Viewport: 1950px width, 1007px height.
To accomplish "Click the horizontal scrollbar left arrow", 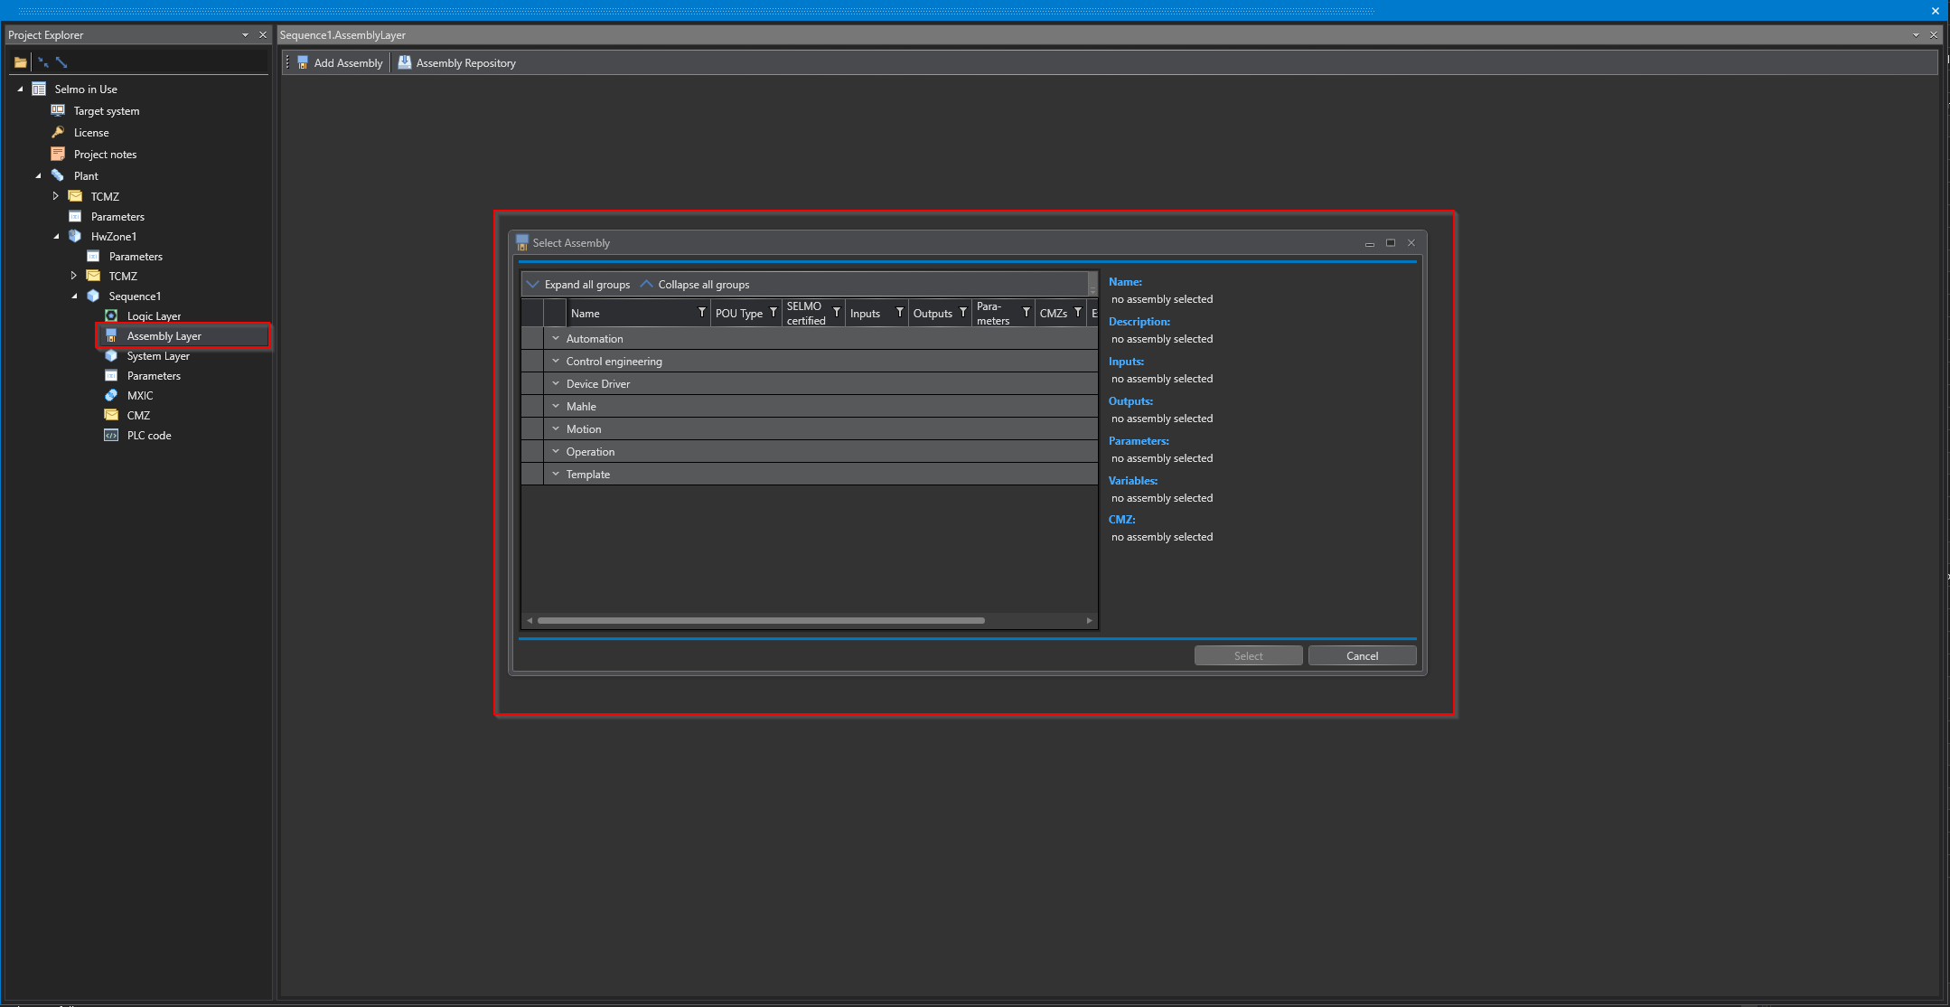I will tap(530, 620).
